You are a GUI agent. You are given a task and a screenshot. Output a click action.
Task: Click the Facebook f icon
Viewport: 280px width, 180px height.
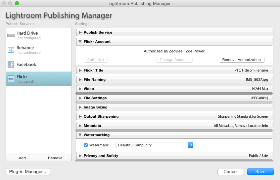tap(11, 64)
